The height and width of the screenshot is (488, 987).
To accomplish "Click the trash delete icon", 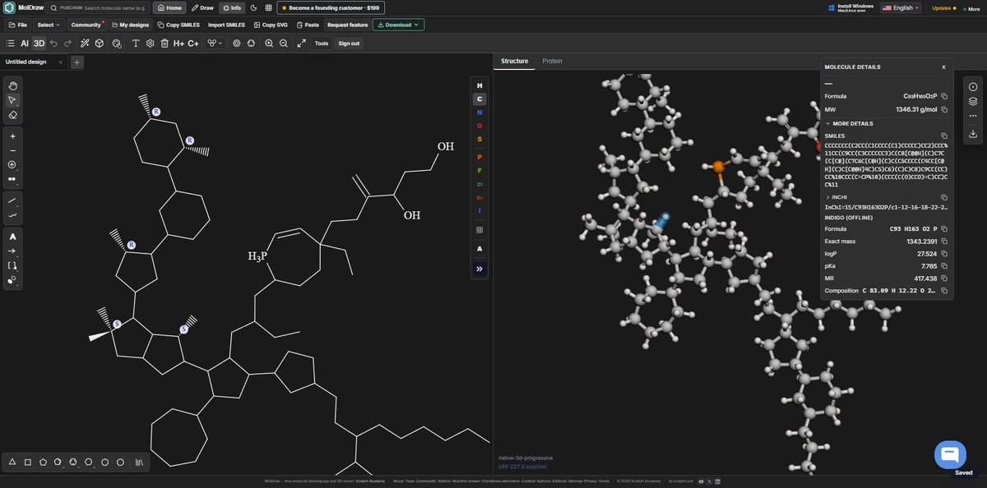I will (164, 44).
